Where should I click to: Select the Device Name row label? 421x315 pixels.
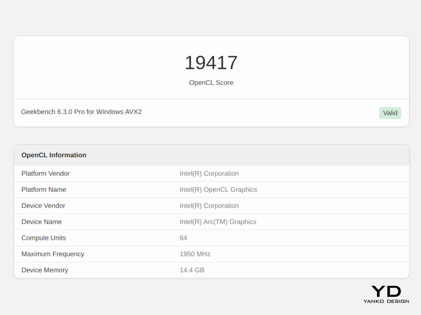point(41,222)
